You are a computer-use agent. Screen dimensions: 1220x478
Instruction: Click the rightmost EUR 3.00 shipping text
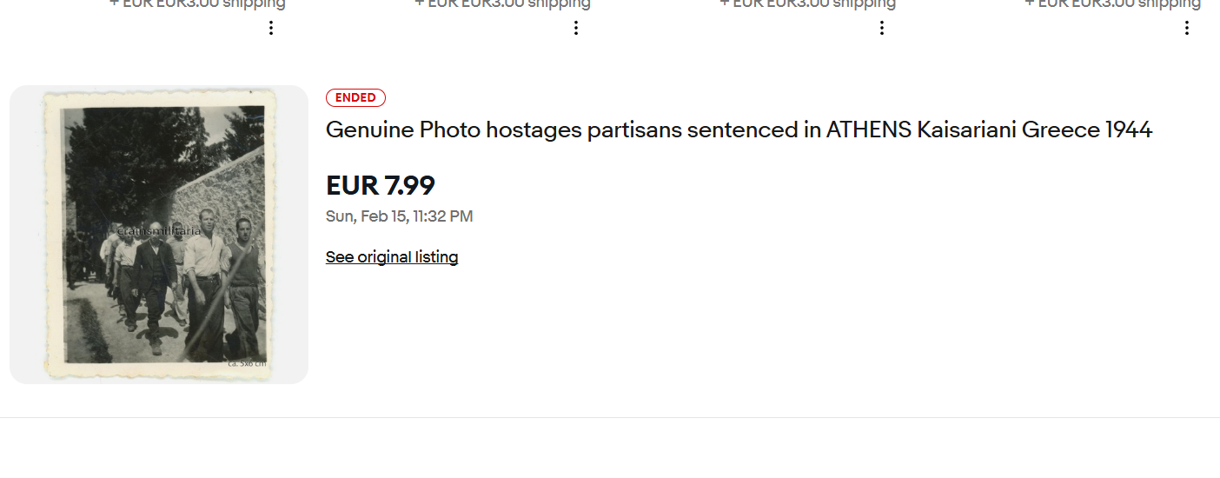click(x=1112, y=3)
